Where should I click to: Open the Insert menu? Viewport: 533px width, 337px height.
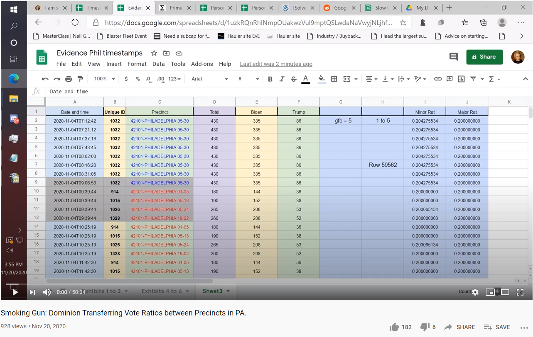pos(114,64)
